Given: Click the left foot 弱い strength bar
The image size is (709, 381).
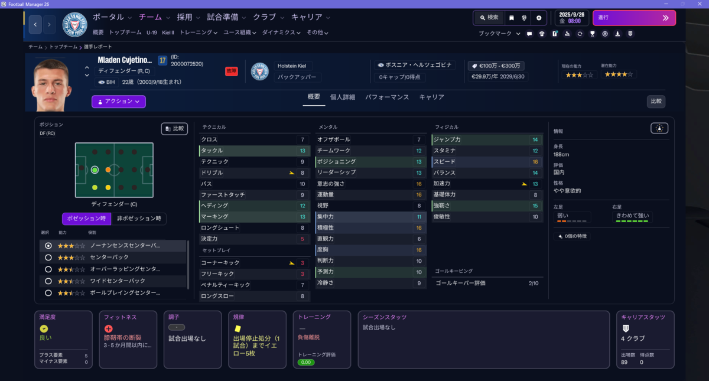Looking at the screenshot, I should [x=573, y=221].
